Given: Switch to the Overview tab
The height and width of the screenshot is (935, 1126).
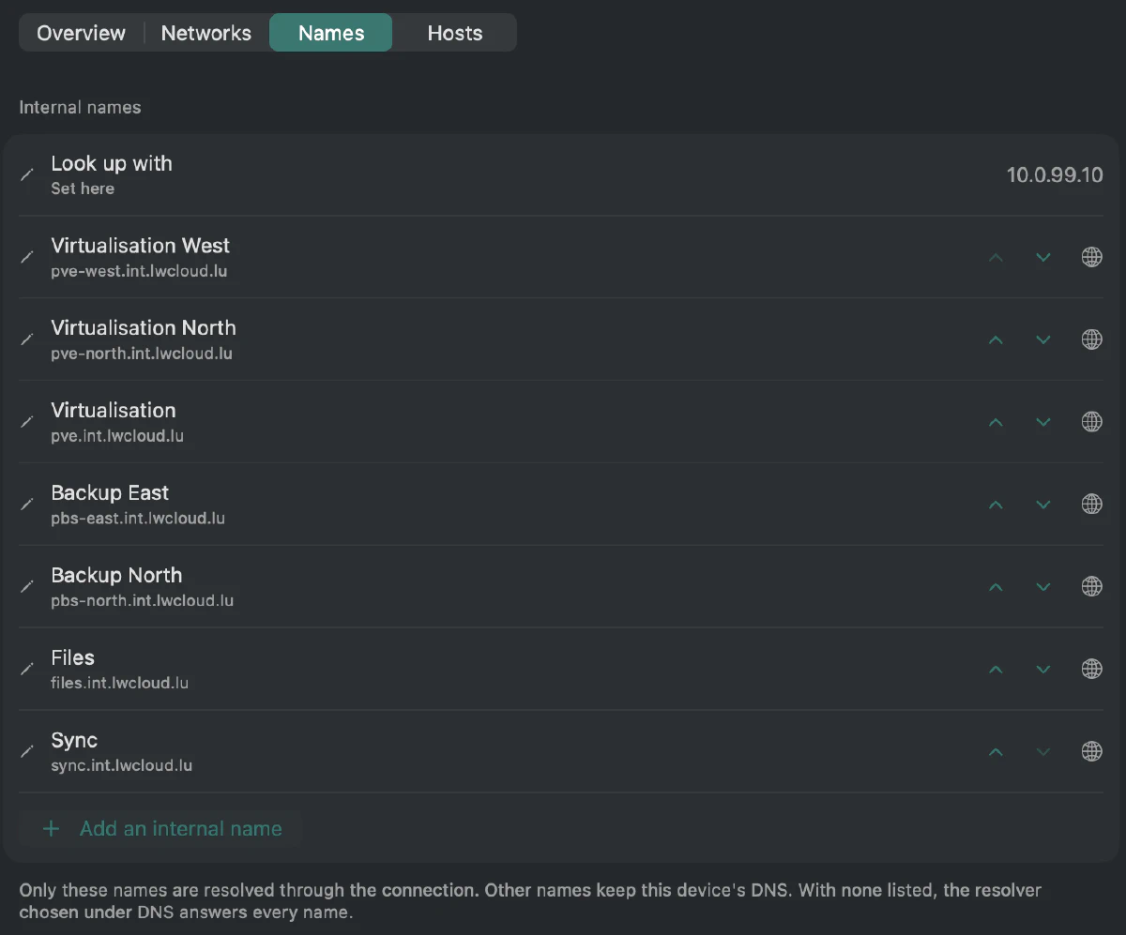Looking at the screenshot, I should point(81,33).
